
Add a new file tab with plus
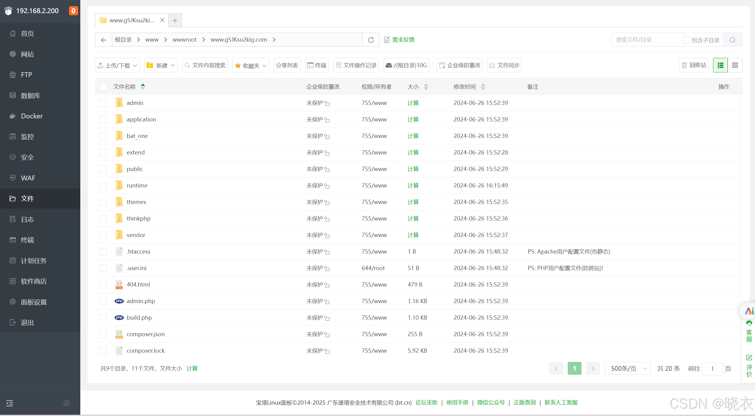point(175,20)
